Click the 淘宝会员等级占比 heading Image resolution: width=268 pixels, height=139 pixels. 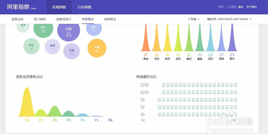[x=29, y=77]
